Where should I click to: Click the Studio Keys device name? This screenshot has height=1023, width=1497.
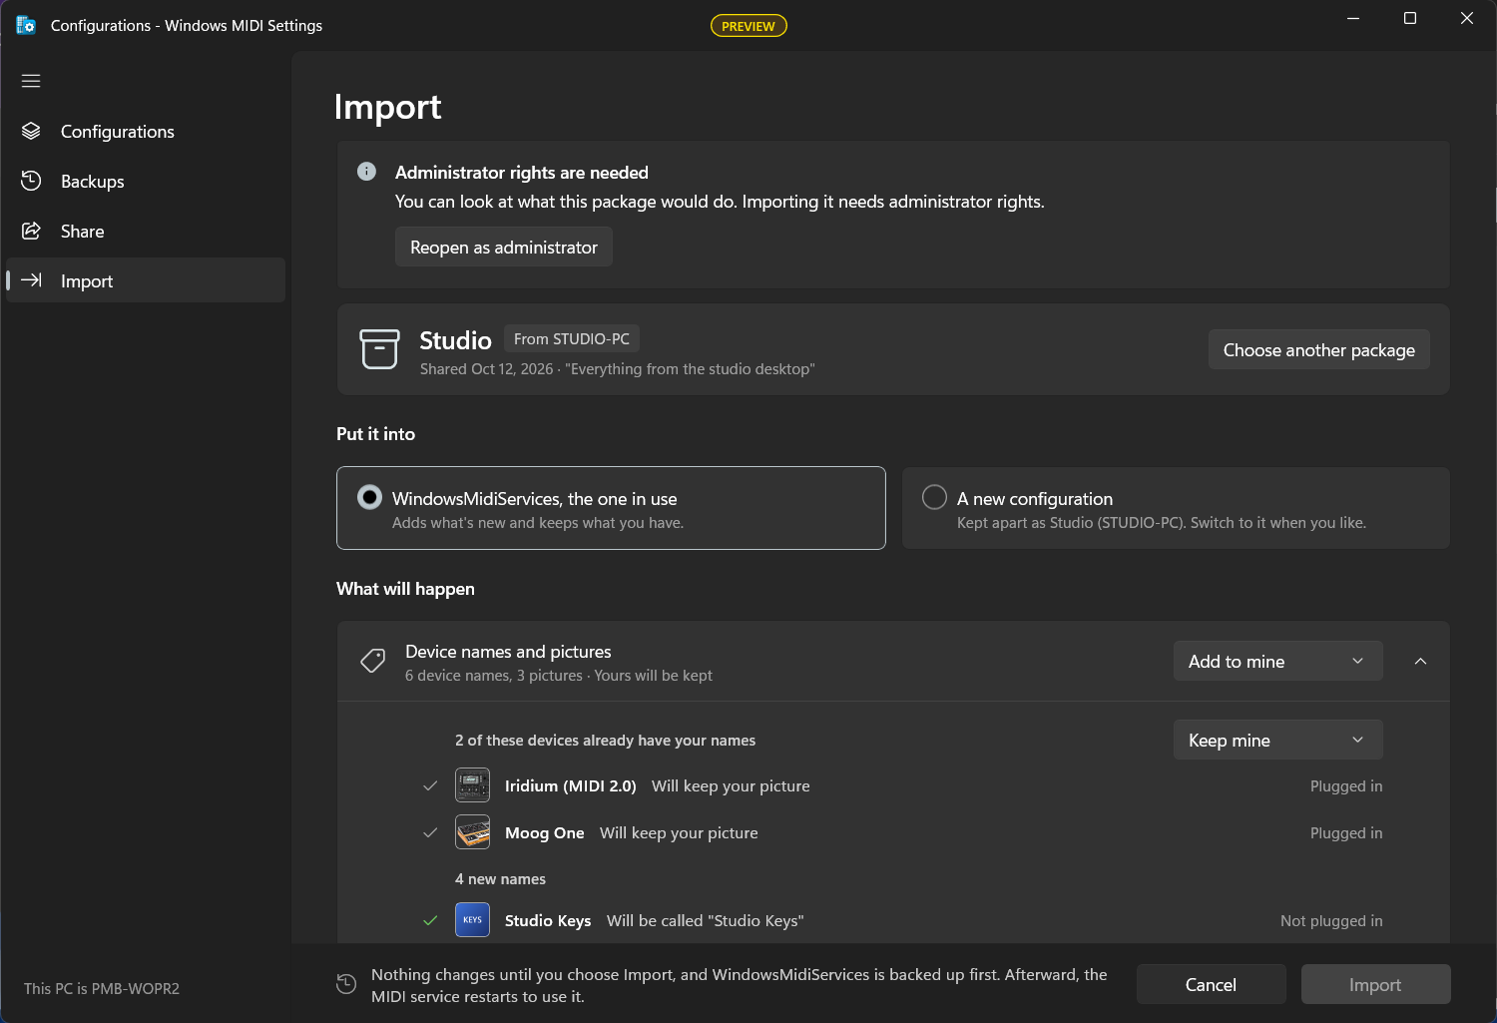pos(548,920)
